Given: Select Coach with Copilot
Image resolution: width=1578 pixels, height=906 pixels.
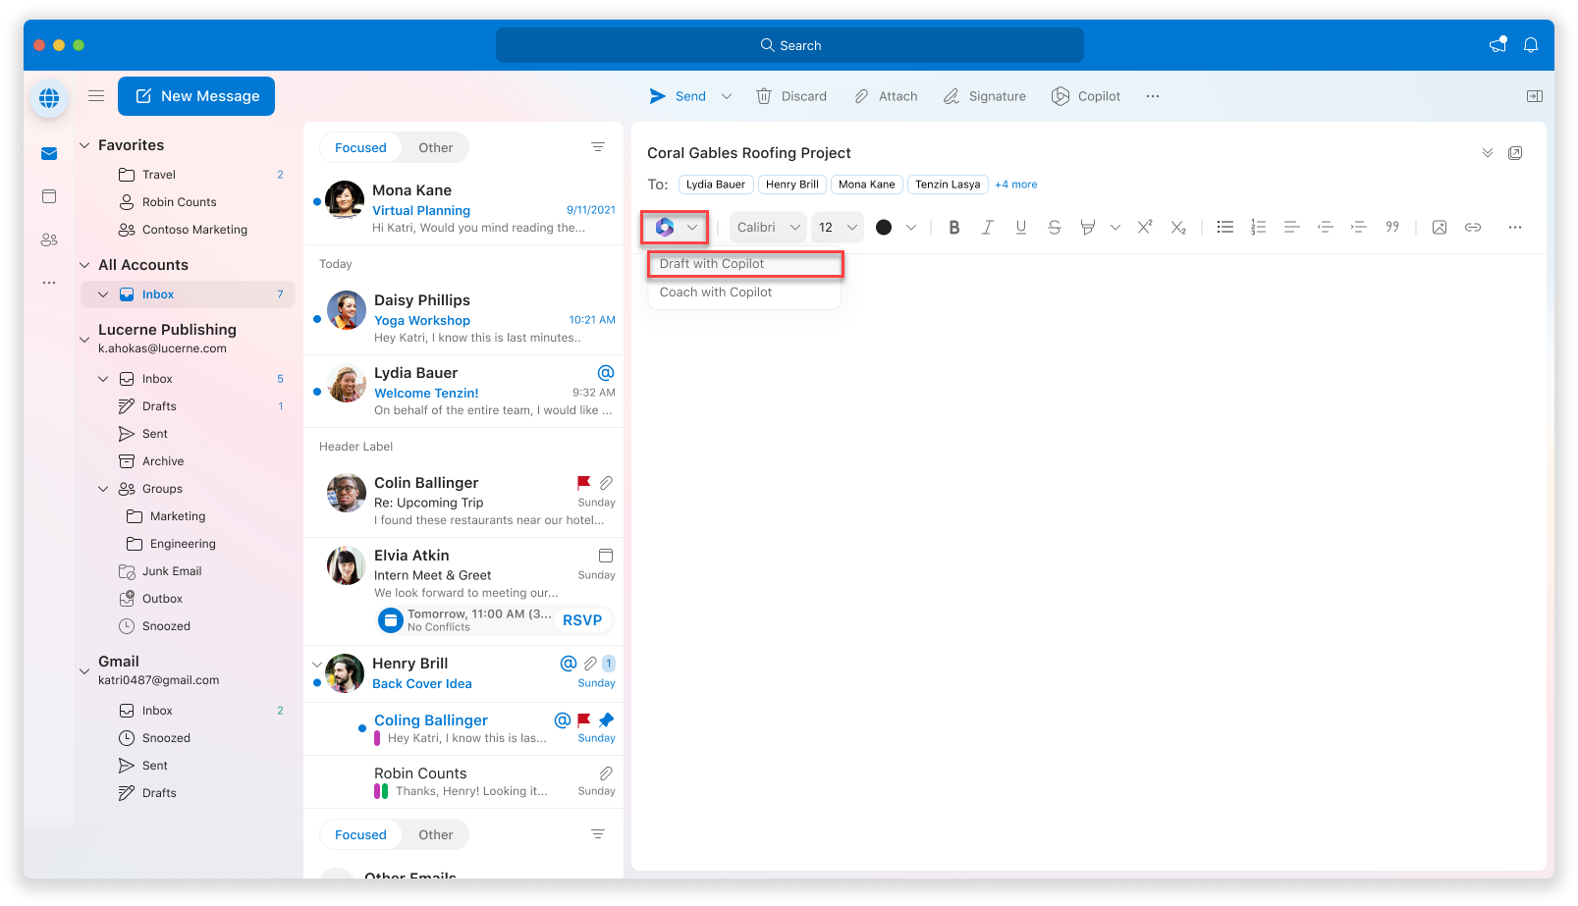Looking at the screenshot, I should (745, 293).
